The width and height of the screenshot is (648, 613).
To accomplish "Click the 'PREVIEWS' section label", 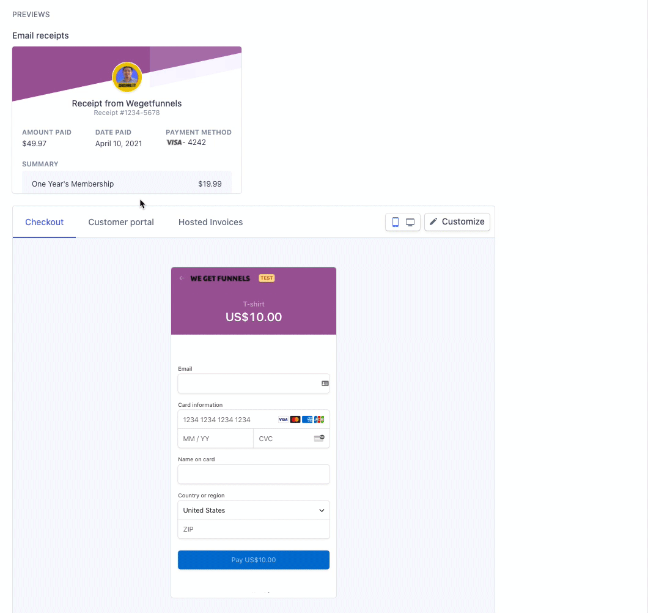I will (x=31, y=15).
